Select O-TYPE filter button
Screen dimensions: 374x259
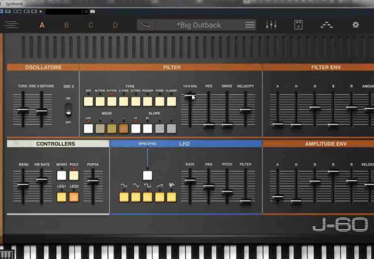coord(135,101)
